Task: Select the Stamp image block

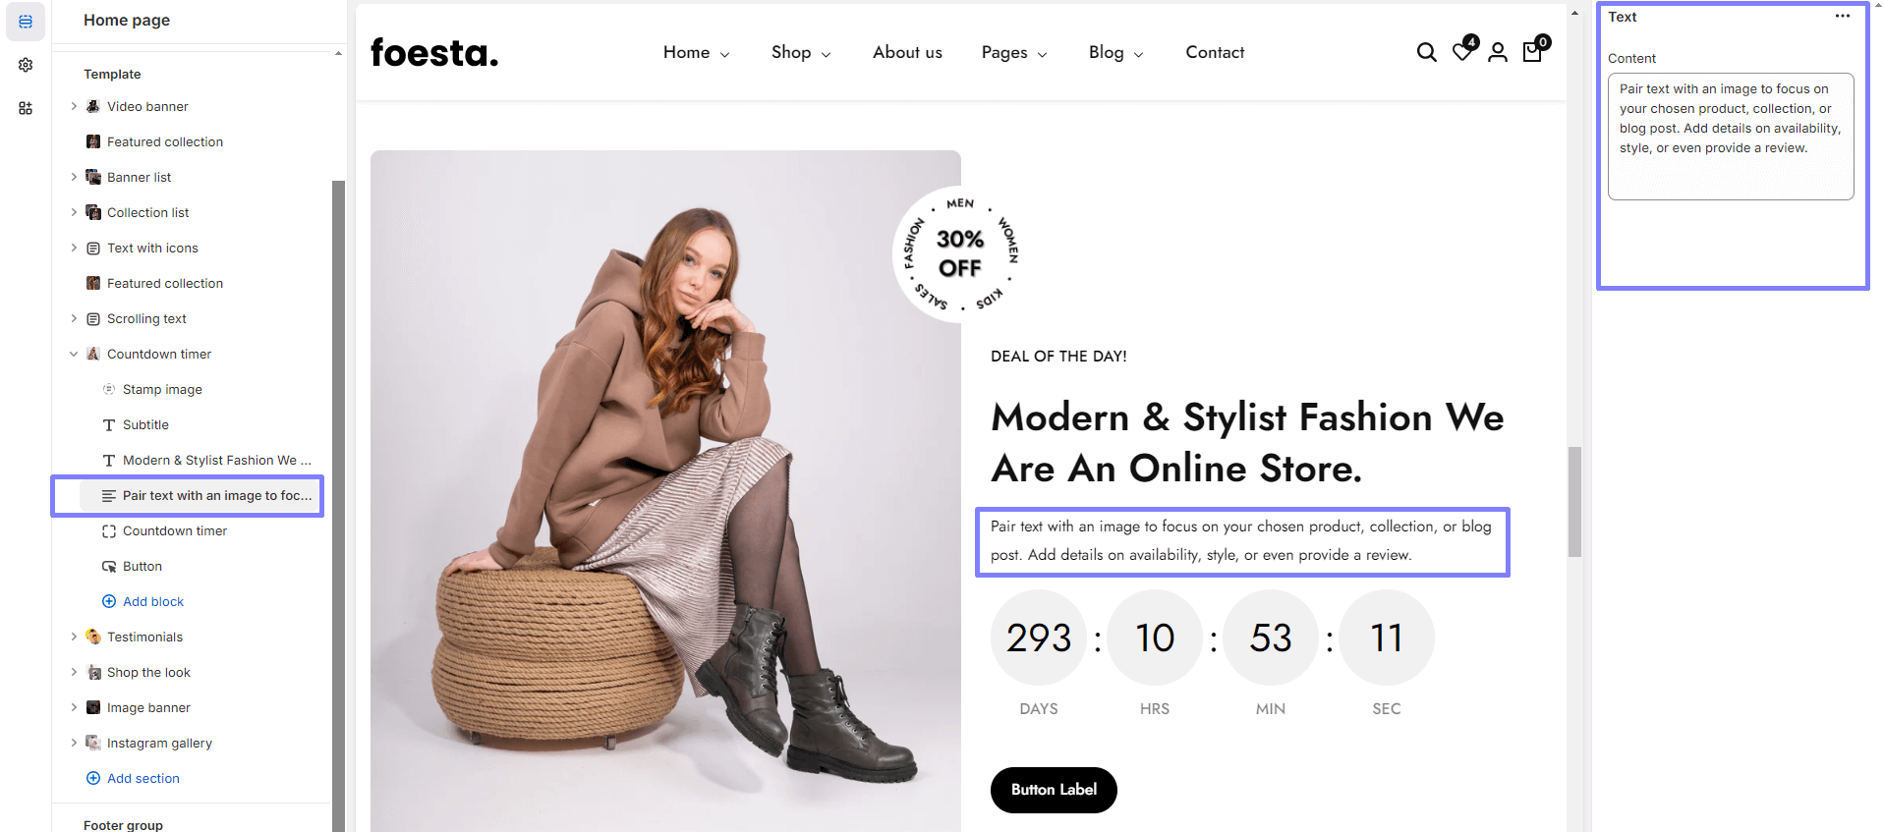Action: [x=162, y=389]
